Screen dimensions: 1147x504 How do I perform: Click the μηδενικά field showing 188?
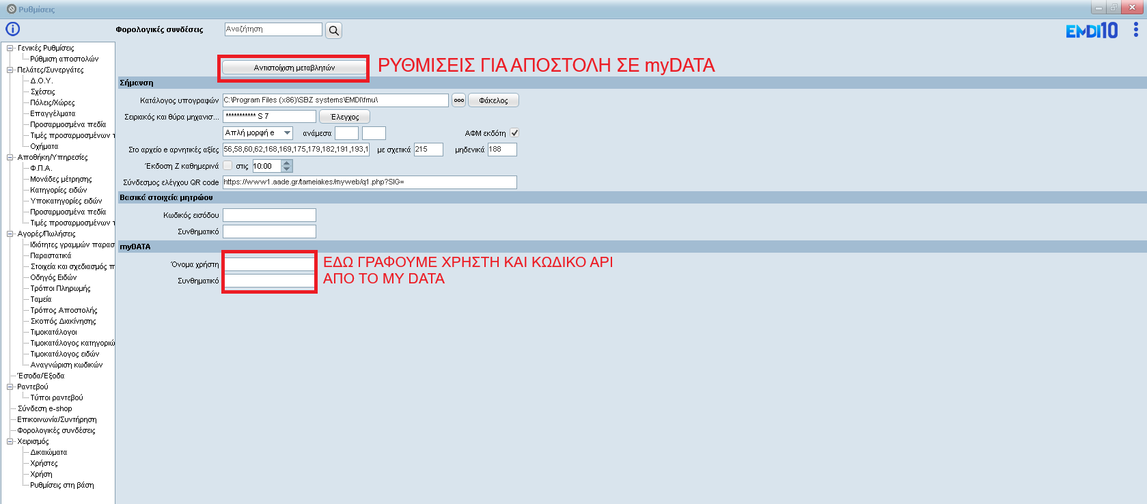coord(502,150)
